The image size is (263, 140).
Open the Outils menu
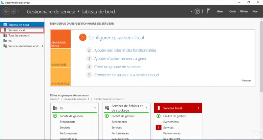232,11
